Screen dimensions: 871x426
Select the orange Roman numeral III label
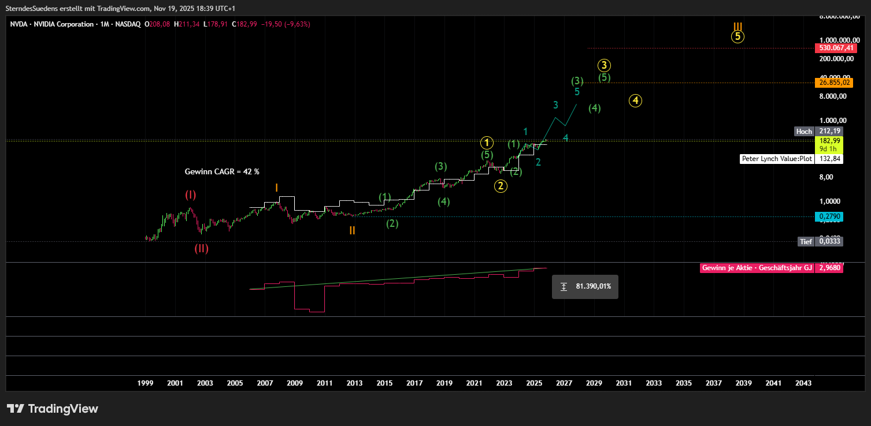tap(737, 26)
